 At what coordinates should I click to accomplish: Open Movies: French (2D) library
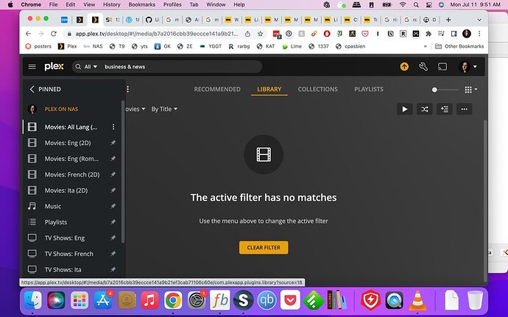[x=71, y=174]
